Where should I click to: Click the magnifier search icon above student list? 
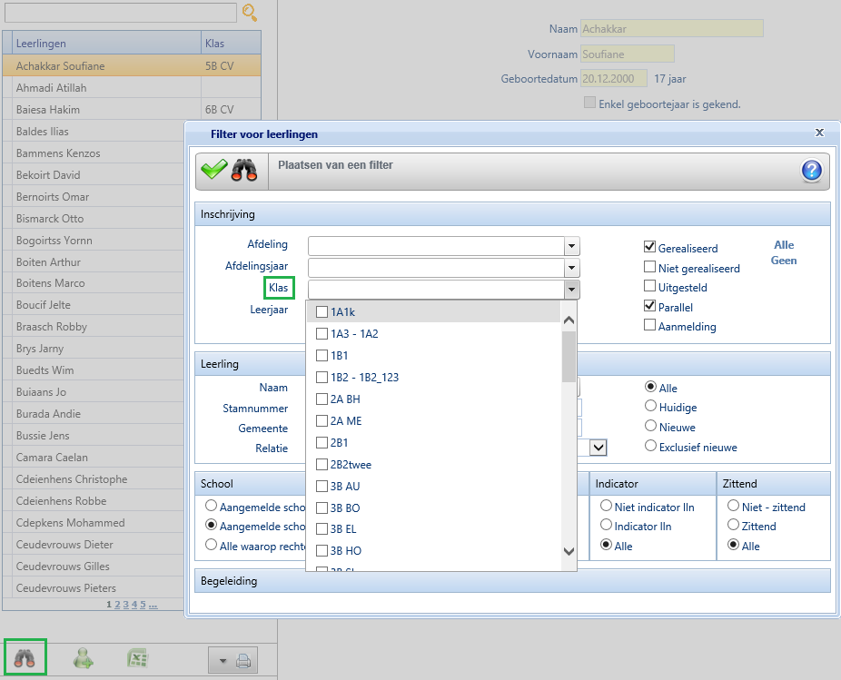pyautogui.click(x=250, y=13)
